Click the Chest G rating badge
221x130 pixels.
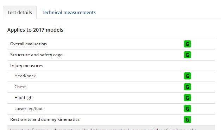click(x=188, y=87)
